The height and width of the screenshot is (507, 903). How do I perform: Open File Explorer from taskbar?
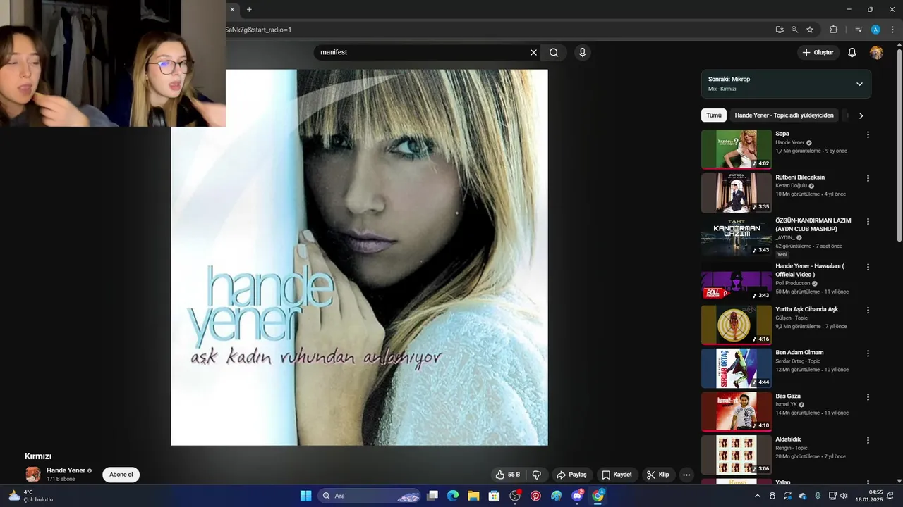[x=473, y=496]
